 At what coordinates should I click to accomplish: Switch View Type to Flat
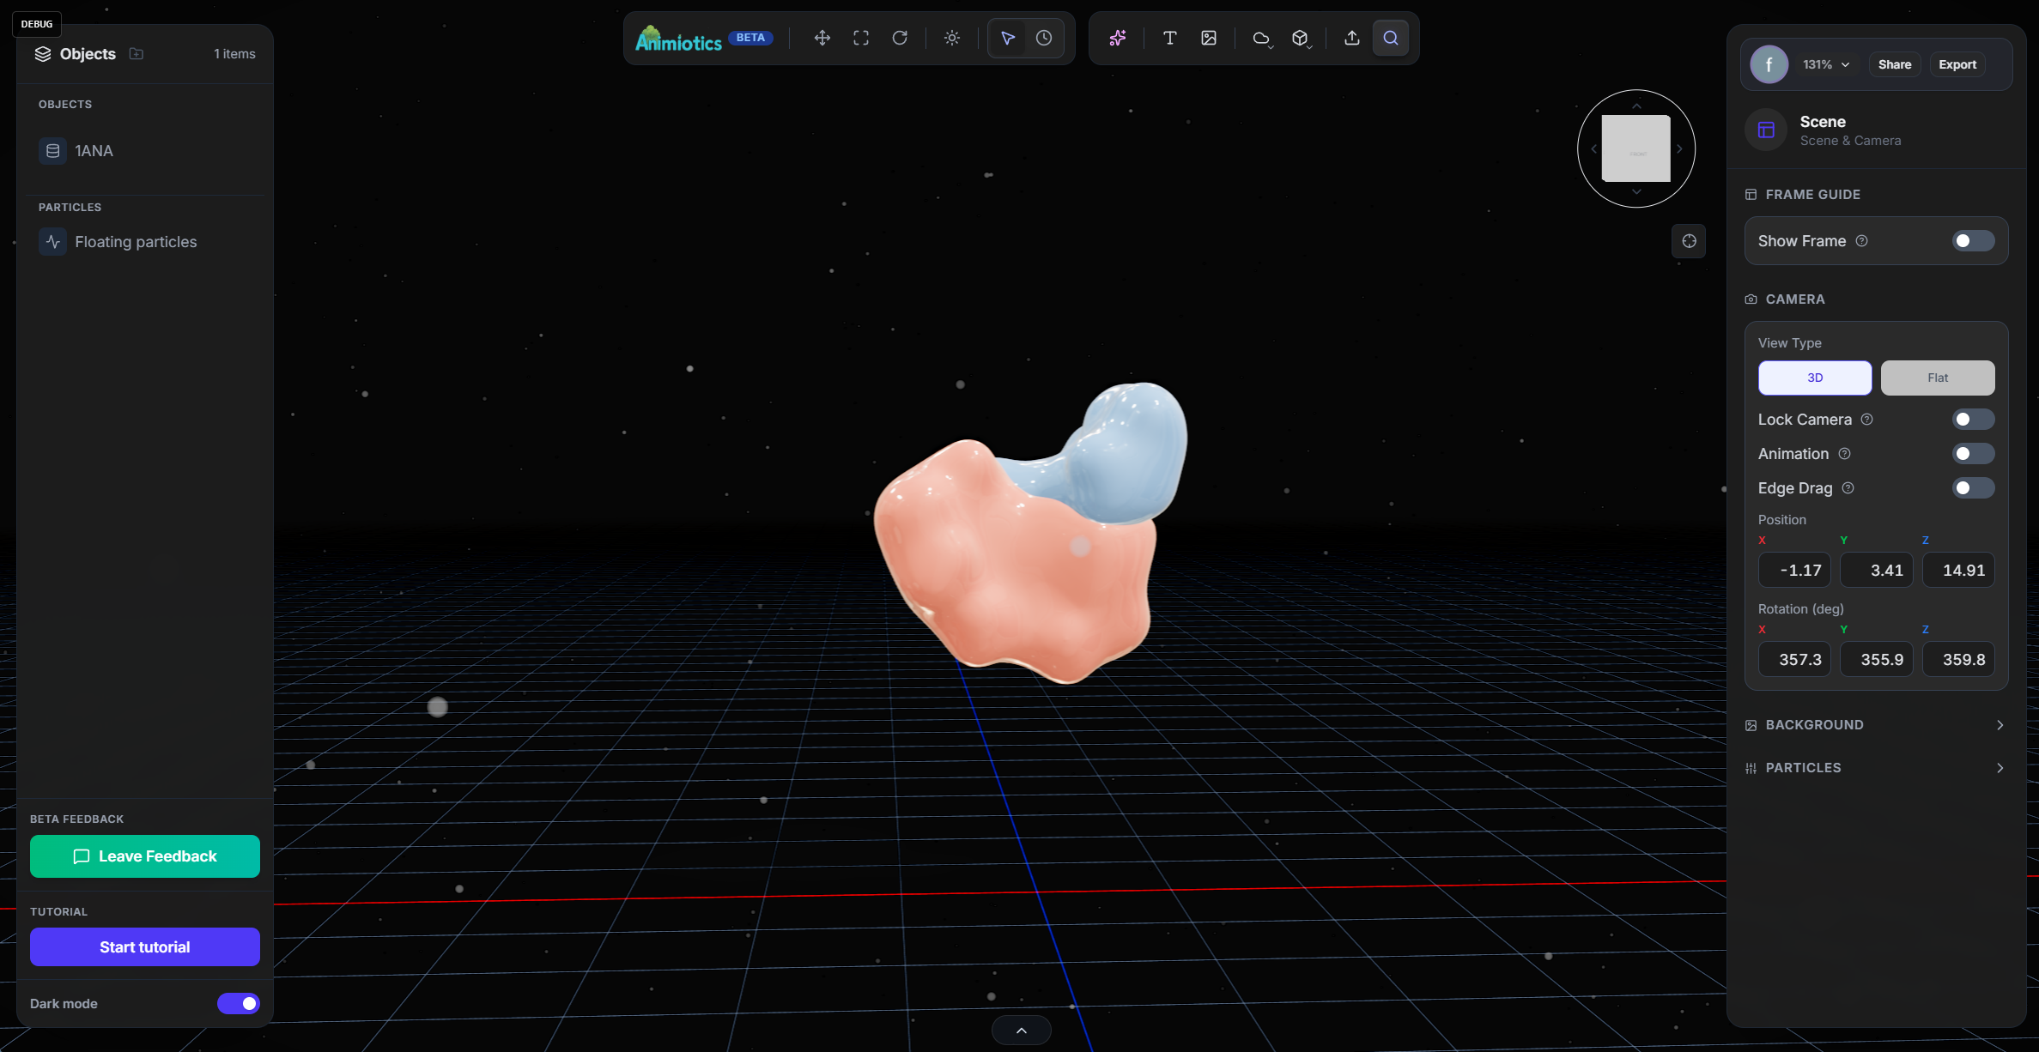1937,378
